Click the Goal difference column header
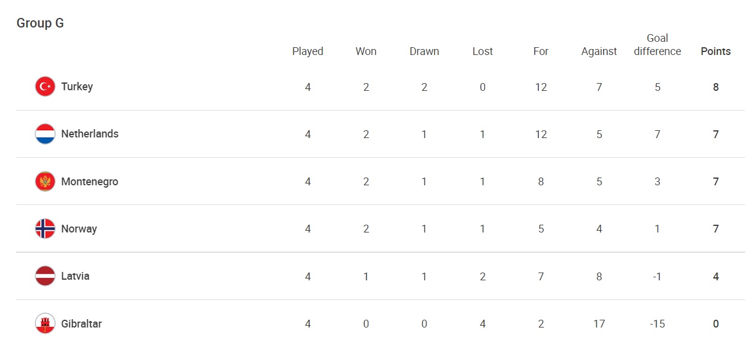754x358 pixels. point(657,45)
